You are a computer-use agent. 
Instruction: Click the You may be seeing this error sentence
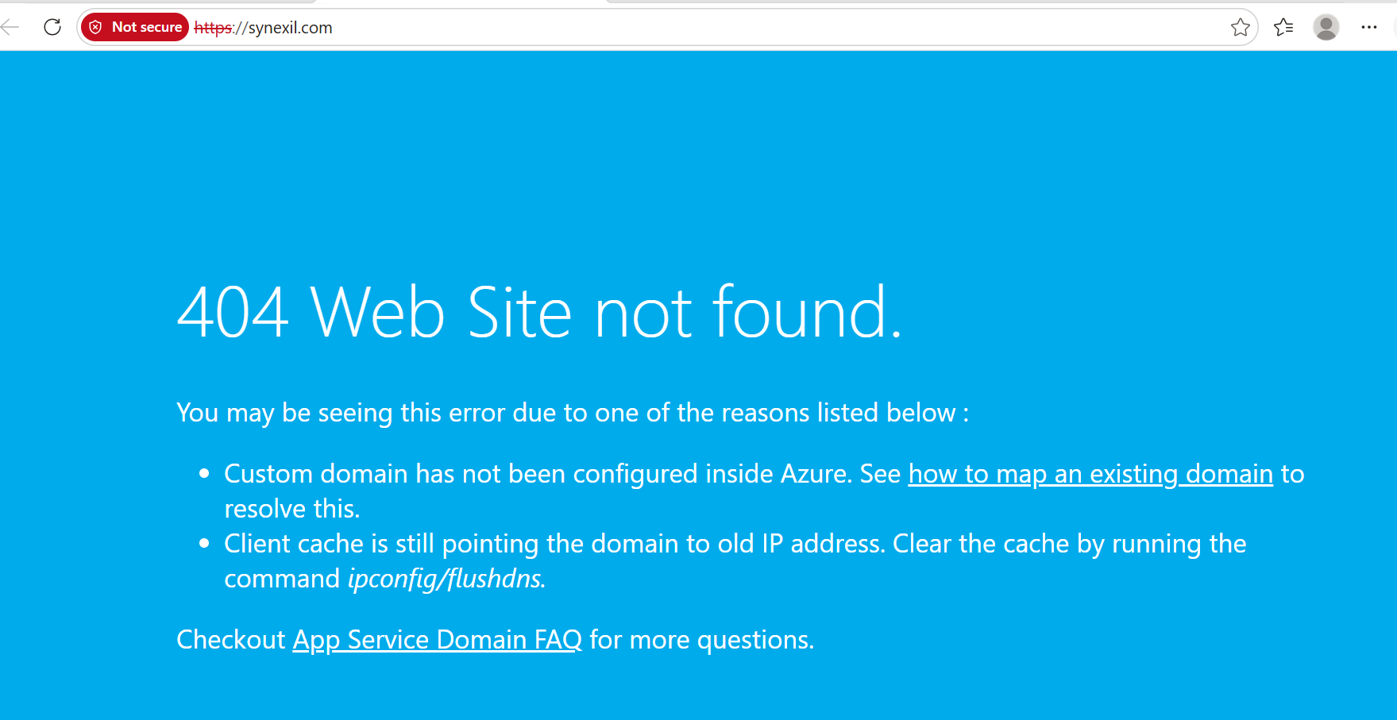click(573, 413)
